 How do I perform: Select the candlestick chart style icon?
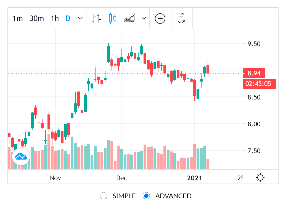point(113,19)
